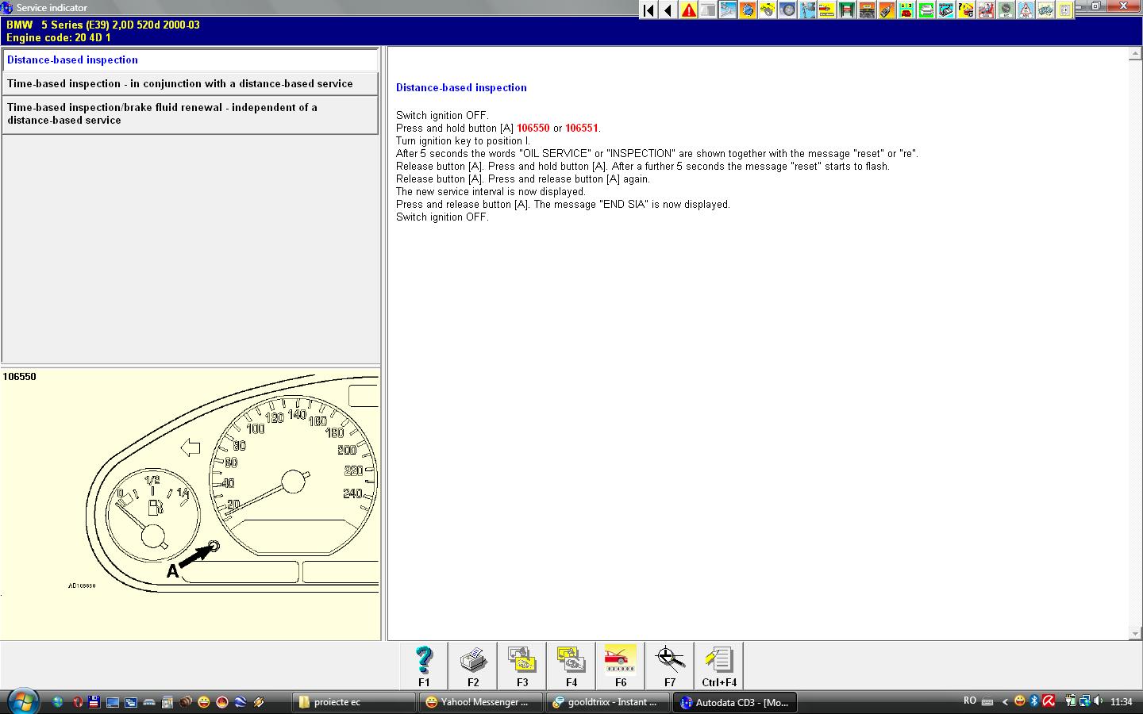Open the F3 vehicle images button
This screenshot has width=1143, height=714.
[522, 666]
